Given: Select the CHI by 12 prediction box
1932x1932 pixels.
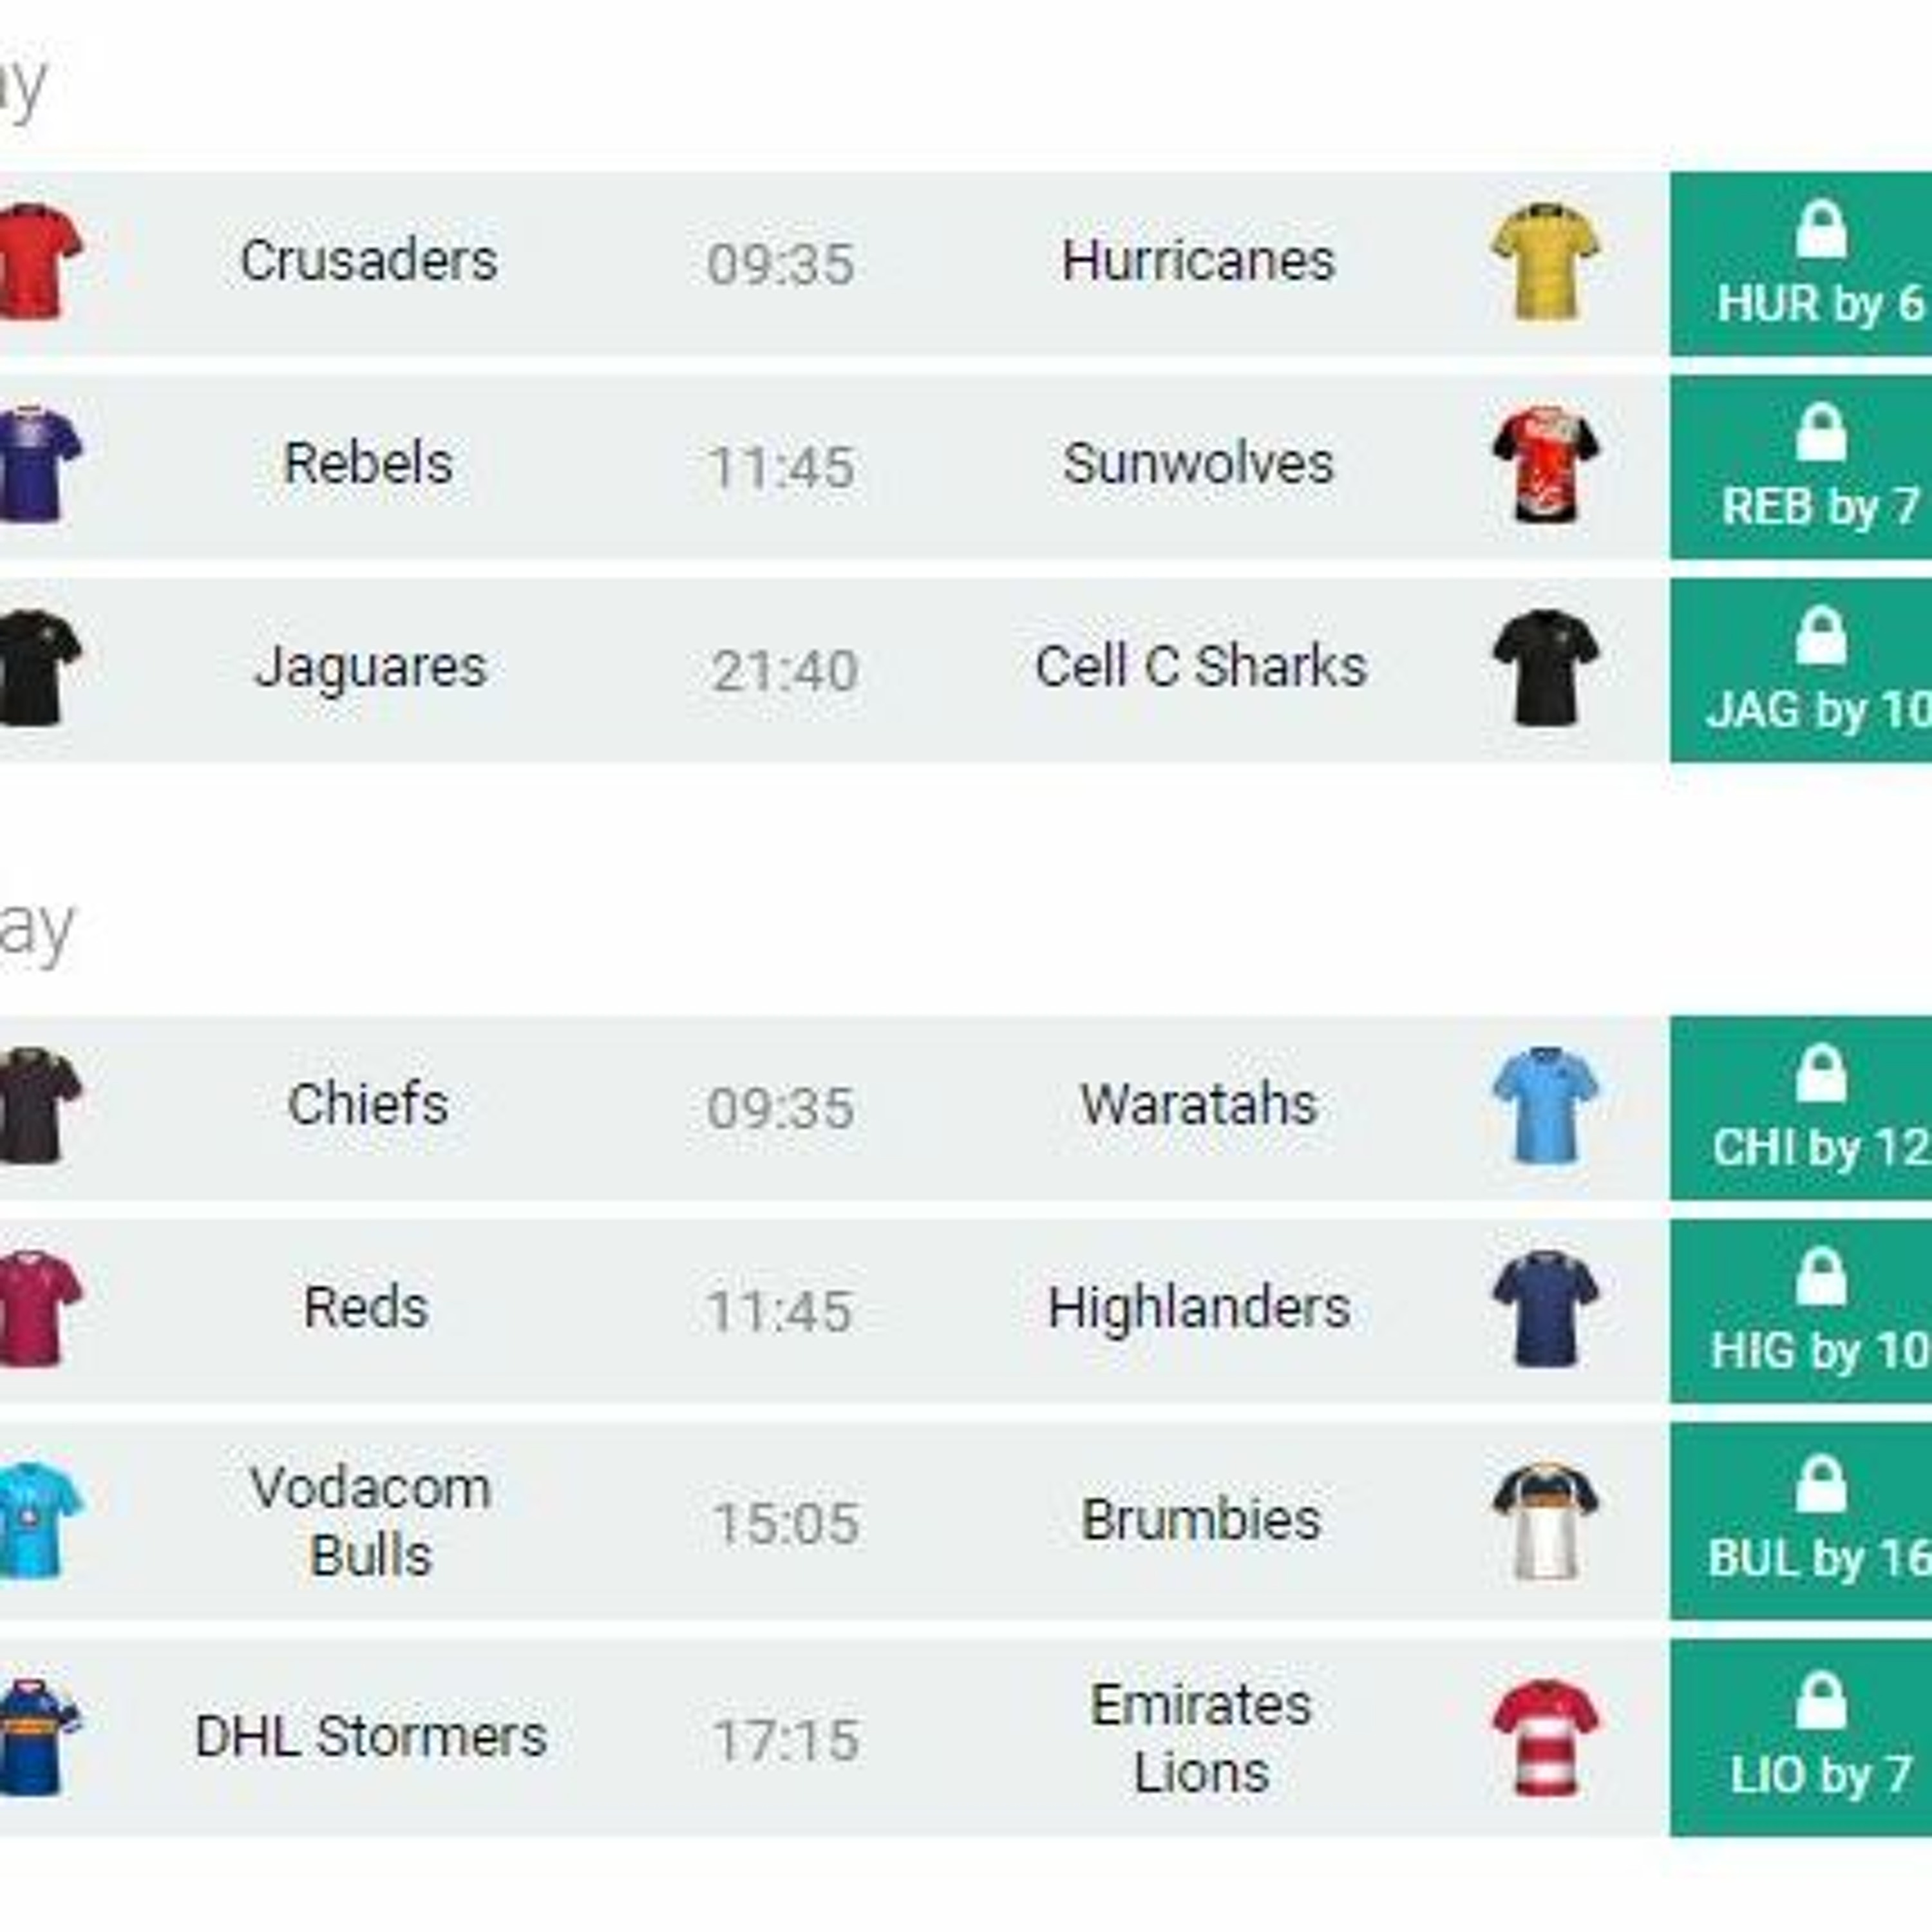Looking at the screenshot, I should click(1810, 1108).
